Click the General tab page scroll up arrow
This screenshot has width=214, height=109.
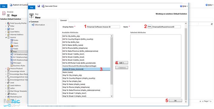186,23
